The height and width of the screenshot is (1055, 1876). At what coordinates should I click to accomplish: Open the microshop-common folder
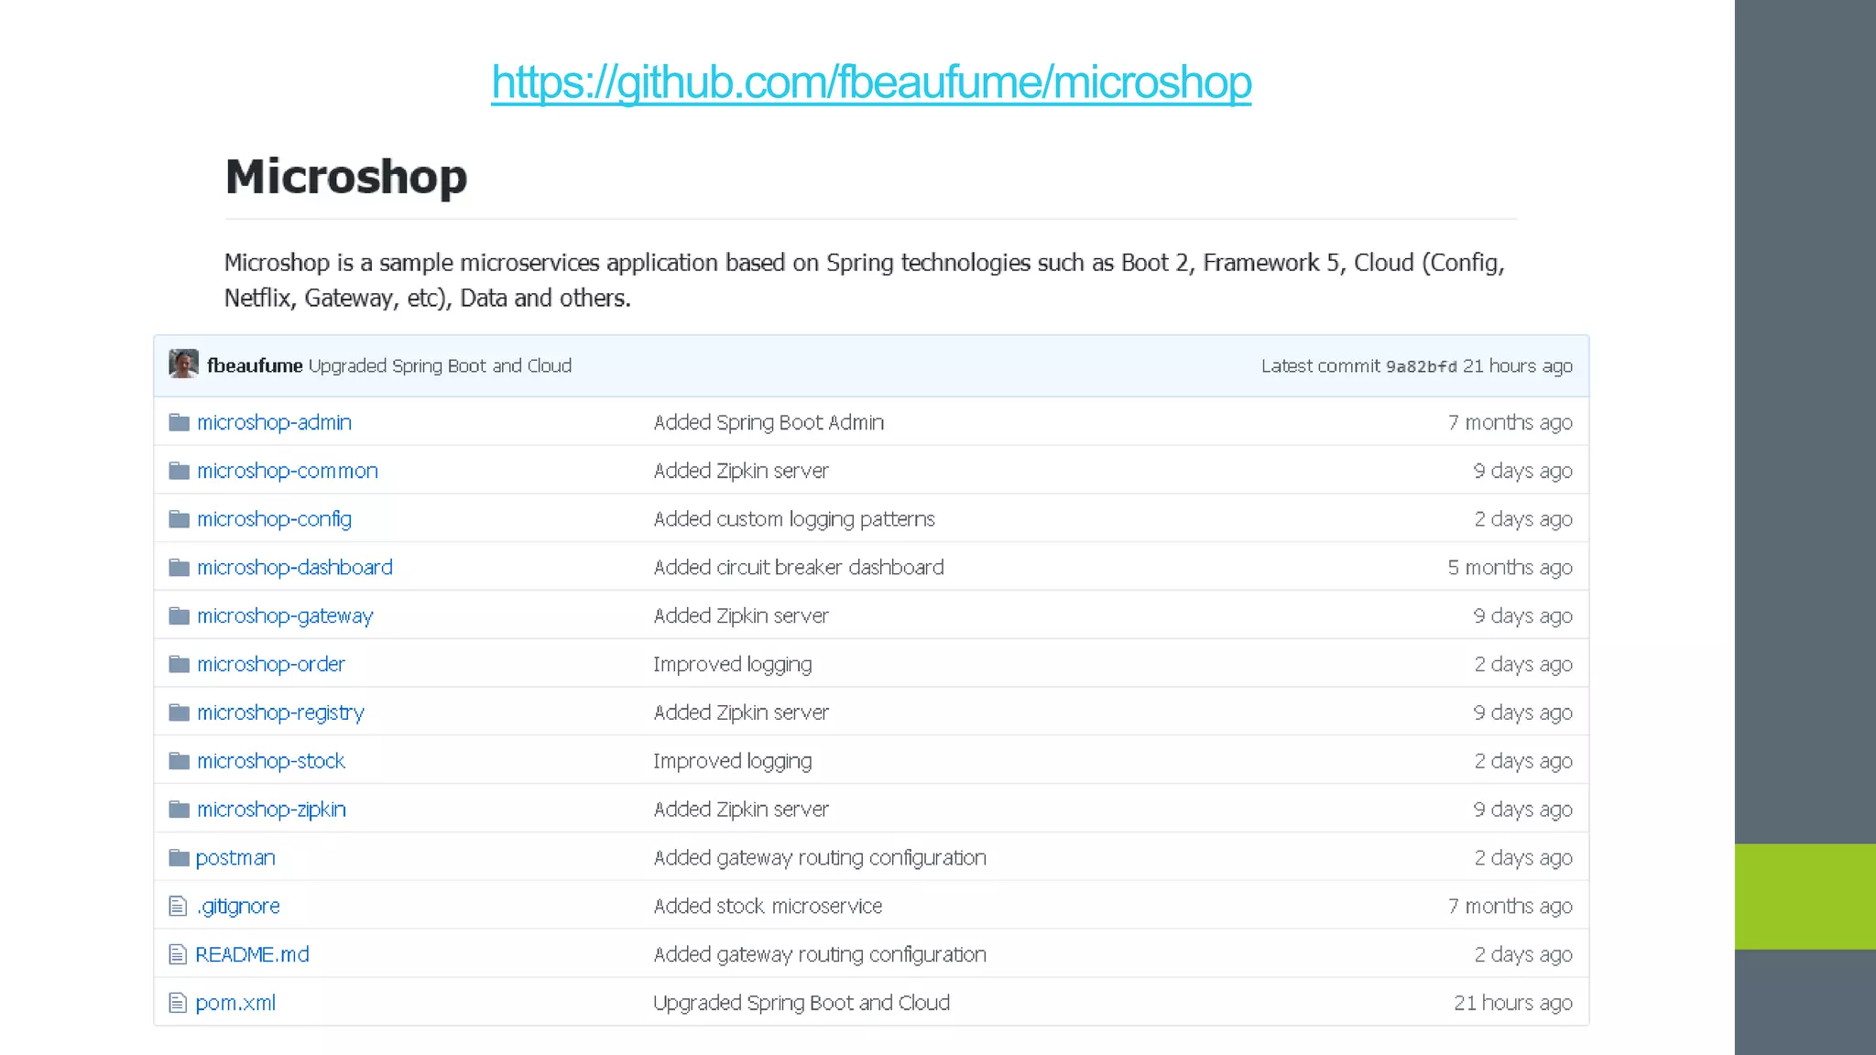pyautogui.click(x=288, y=471)
